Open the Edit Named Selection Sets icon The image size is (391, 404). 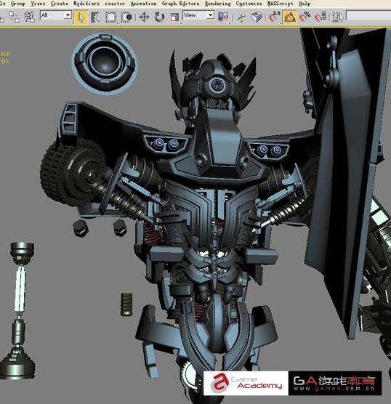pos(338,17)
